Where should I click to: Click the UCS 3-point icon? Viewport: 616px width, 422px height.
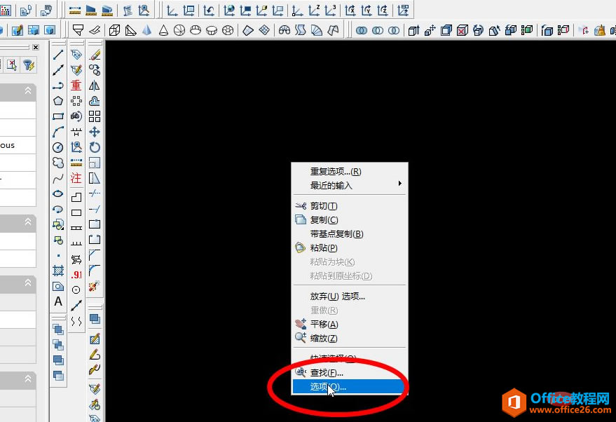coord(330,11)
